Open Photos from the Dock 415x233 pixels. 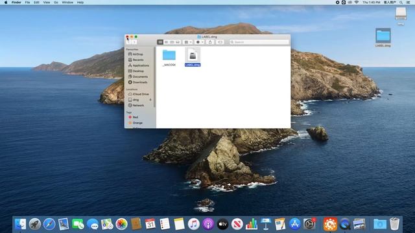point(121,225)
